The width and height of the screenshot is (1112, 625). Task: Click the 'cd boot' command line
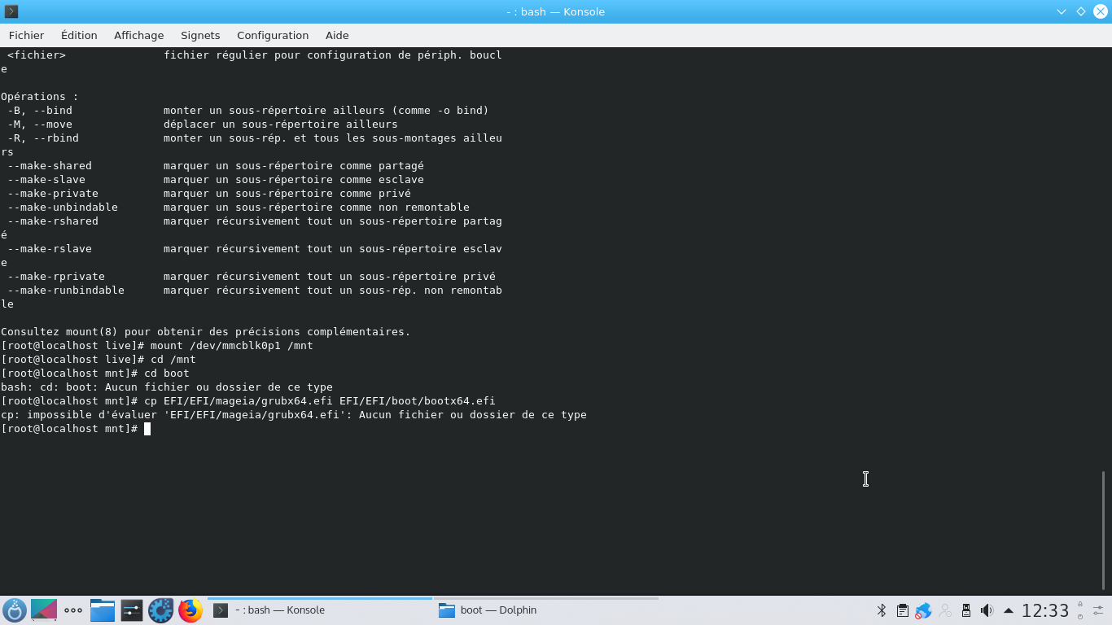coord(95,374)
